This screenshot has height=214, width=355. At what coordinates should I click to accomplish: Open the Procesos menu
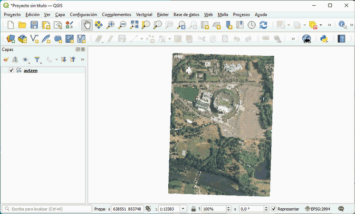241,14
